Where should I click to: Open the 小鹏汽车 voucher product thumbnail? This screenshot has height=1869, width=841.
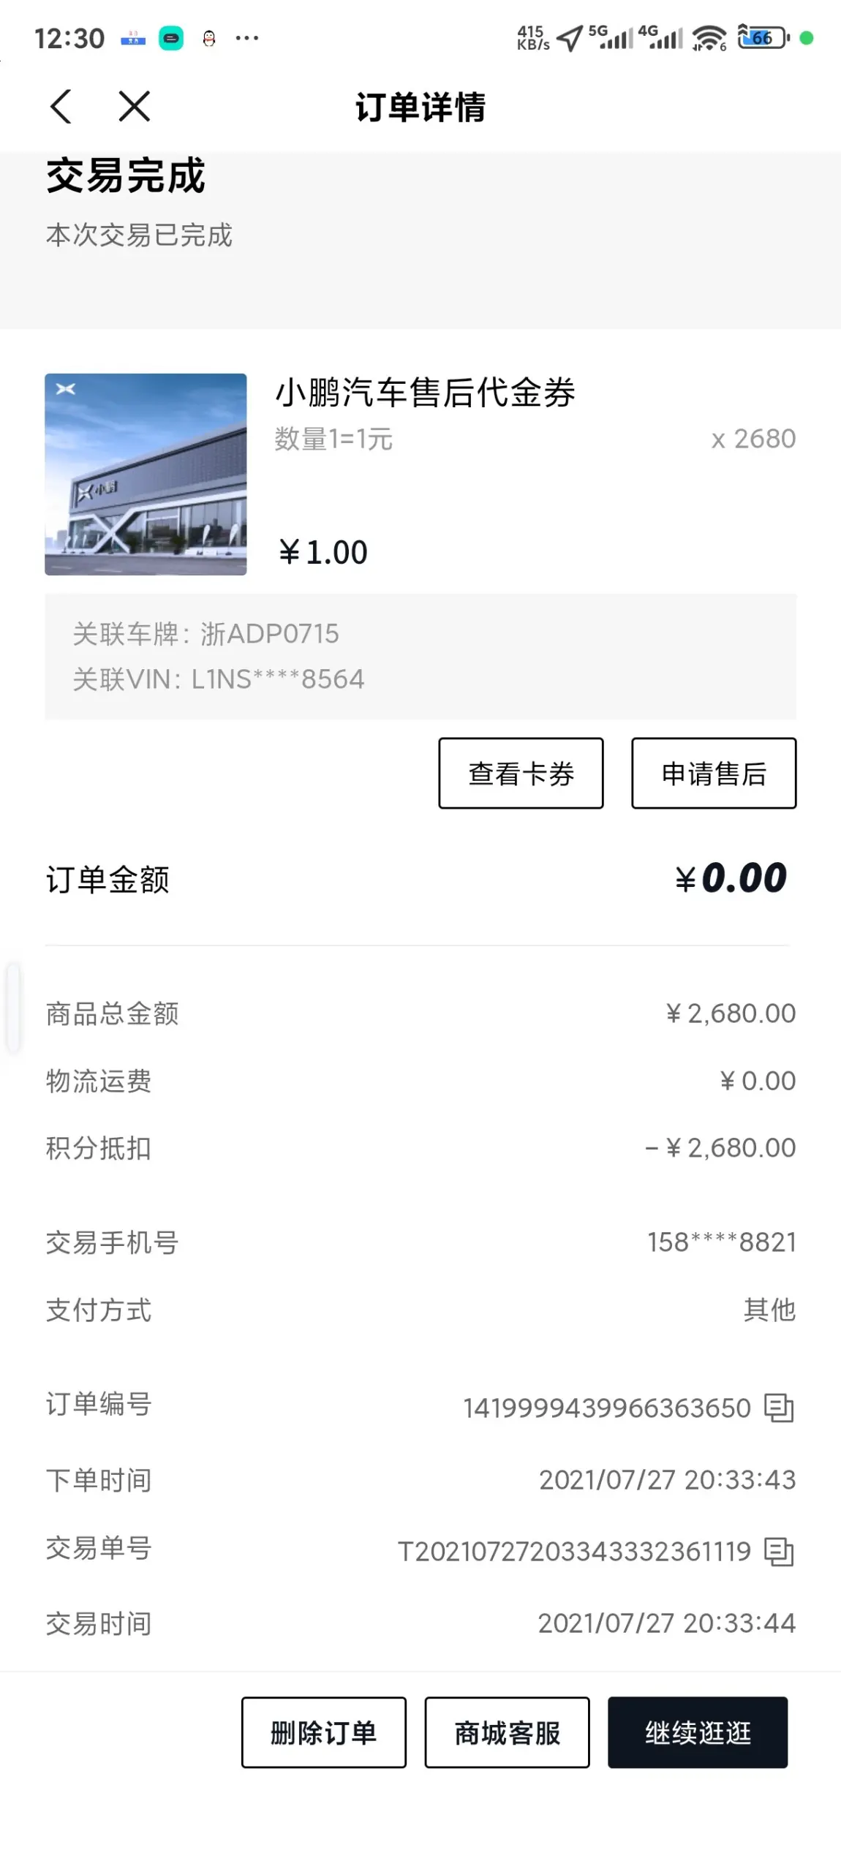pos(146,474)
